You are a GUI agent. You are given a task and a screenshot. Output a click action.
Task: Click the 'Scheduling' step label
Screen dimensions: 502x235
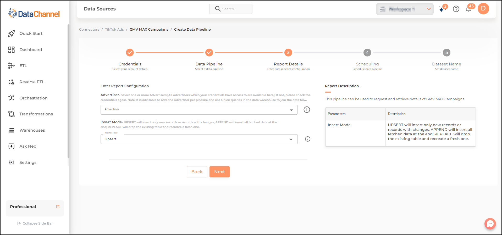(367, 64)
